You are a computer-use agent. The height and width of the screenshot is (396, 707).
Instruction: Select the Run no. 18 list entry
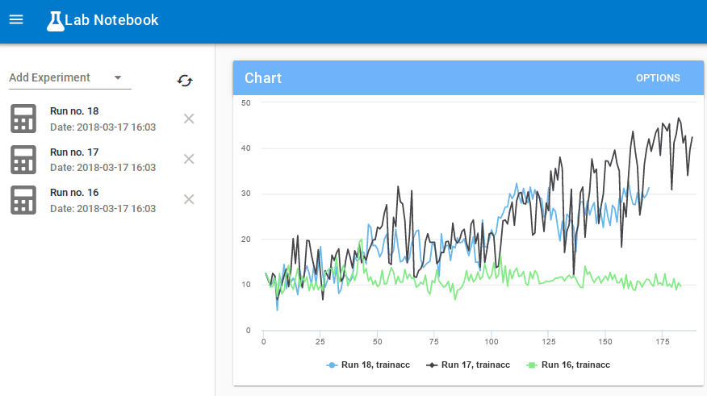click(102, 119)
